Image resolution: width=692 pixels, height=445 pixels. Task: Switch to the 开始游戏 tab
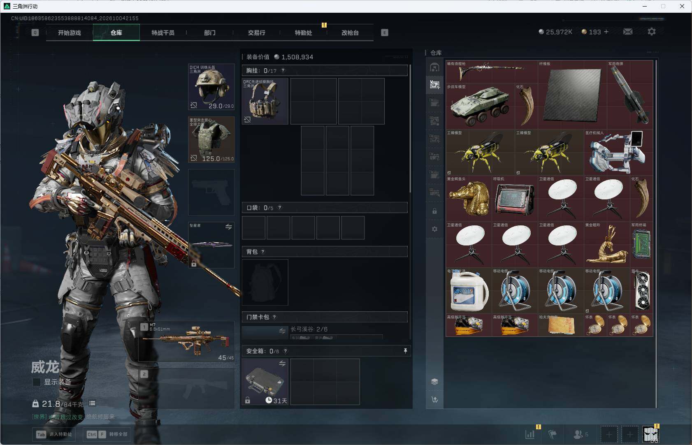(x=70, y=32)
